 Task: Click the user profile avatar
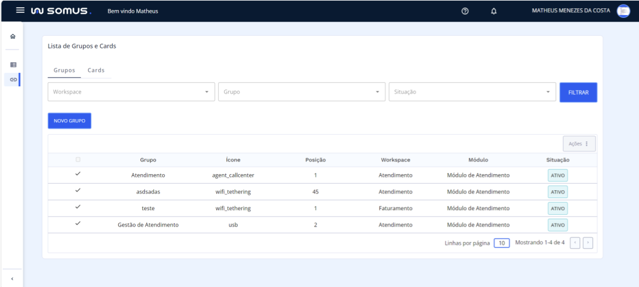pyautogui.click(x=623, y=11)
